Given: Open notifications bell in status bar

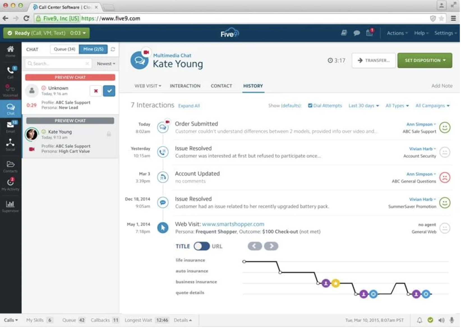Looking at the screenshot, I should (x=419, y=320).
